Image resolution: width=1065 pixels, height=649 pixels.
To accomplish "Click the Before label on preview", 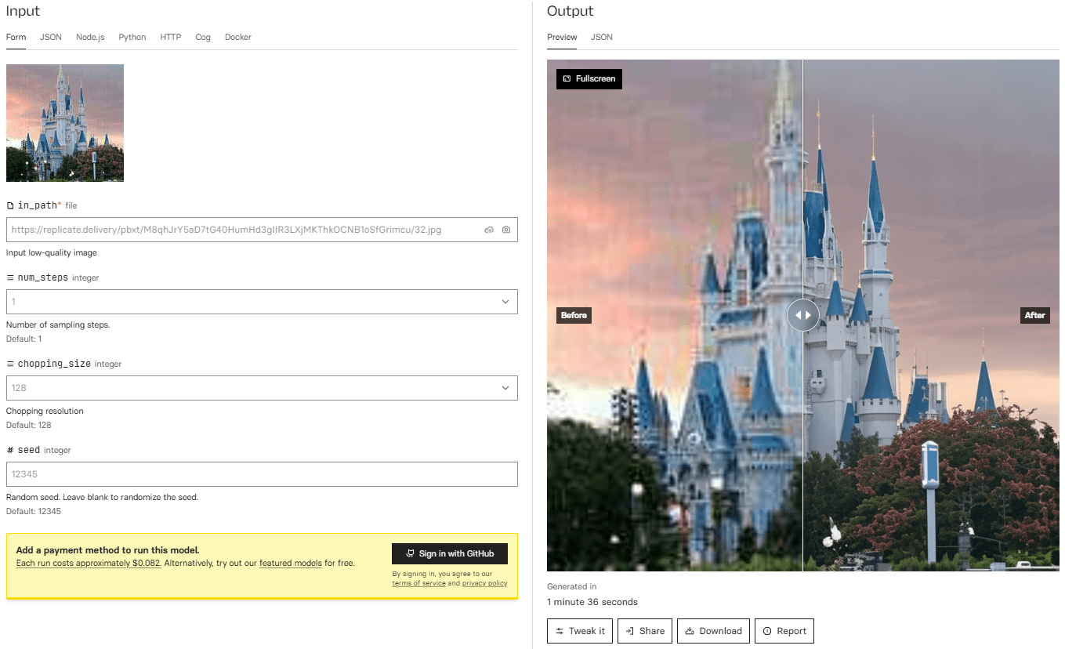I will (x=574, y=315).
